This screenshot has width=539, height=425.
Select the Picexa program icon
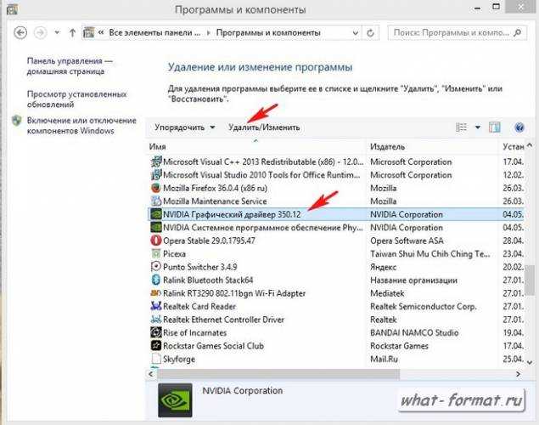(156, 253)
